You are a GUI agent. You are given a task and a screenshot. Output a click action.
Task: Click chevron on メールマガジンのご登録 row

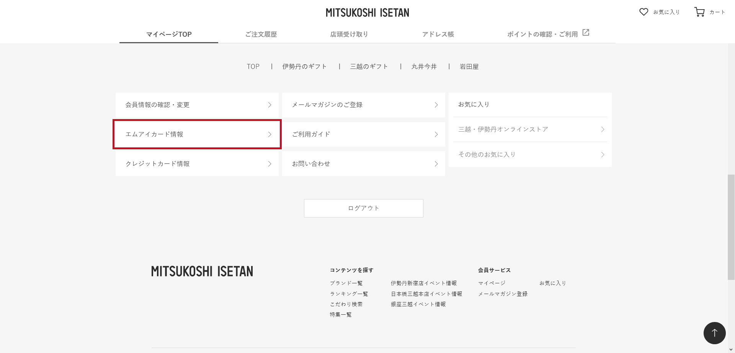click(x=436, y=105)
